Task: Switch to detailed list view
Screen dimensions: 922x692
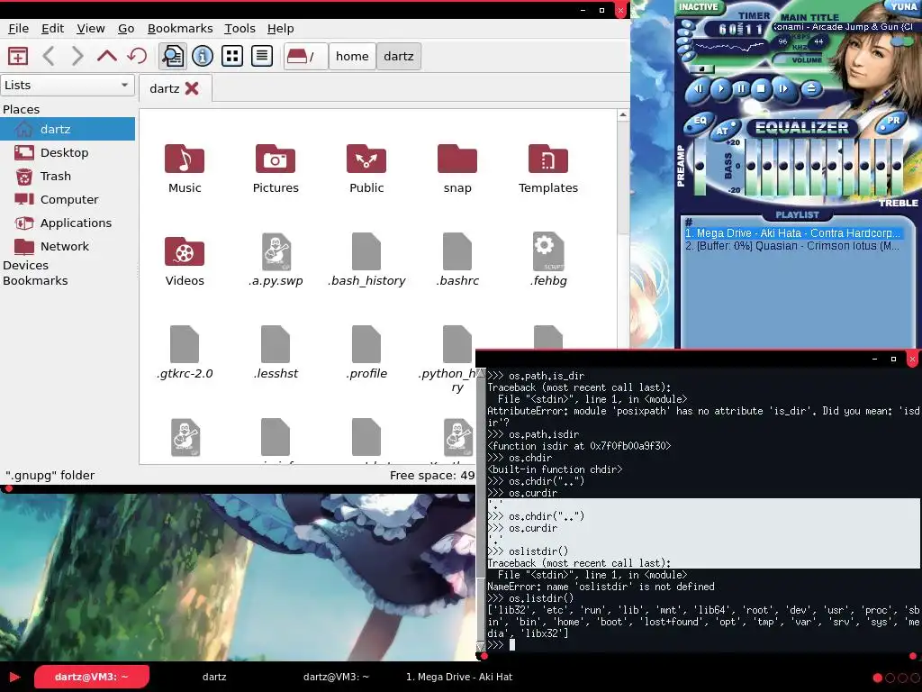Action: point(262,56)
